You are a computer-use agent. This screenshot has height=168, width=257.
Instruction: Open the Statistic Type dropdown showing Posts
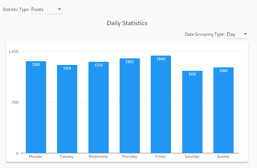44,10
